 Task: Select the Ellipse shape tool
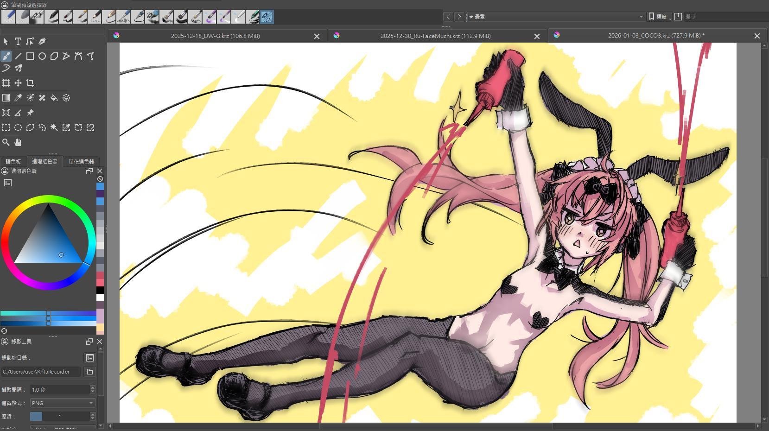pyautogui.click(x=42, y=56)
